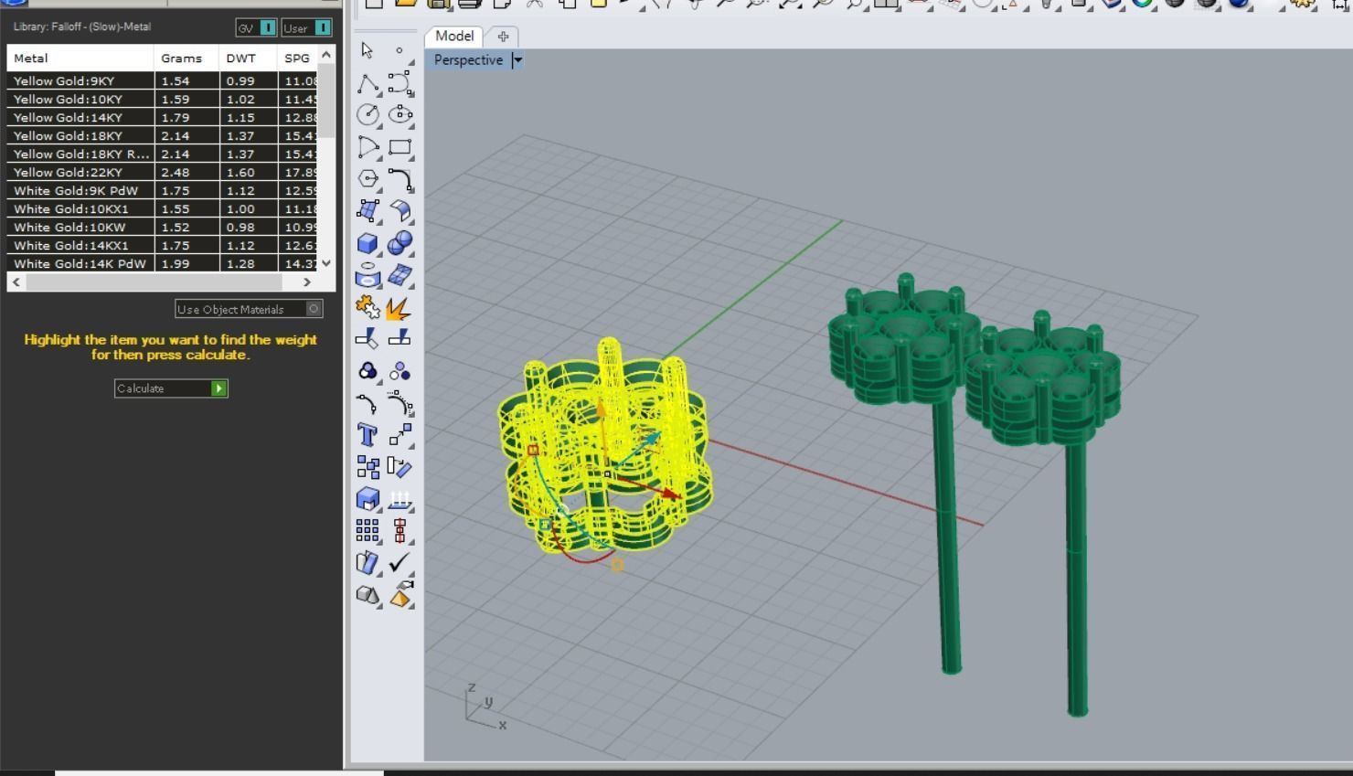
Task: Select the arrow Select Objects tool
Action: point(368,50)
